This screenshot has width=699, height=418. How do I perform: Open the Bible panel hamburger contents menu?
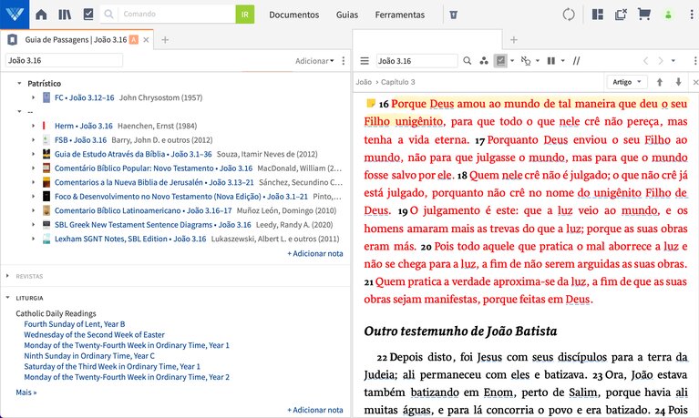pos(365,61)
